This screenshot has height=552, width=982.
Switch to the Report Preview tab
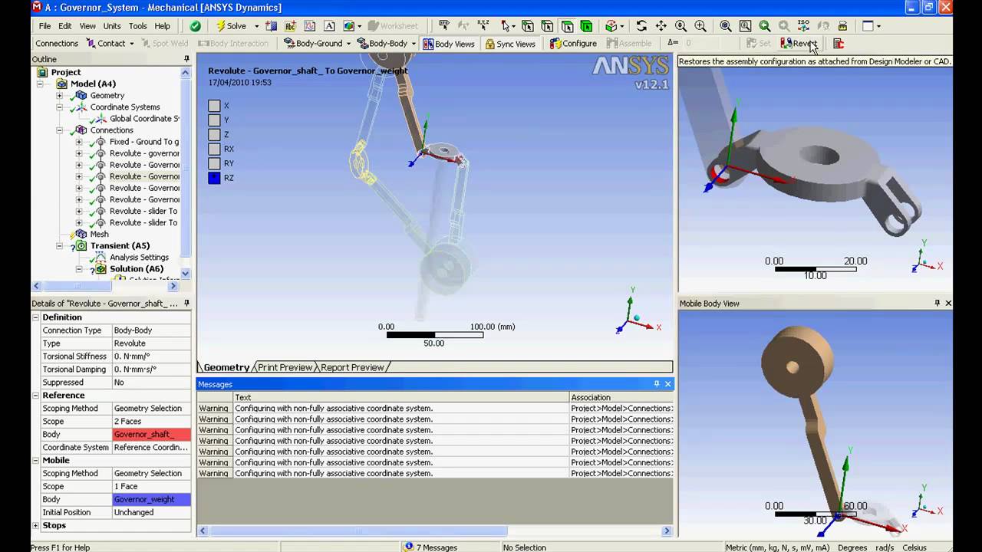pos(352,367)
